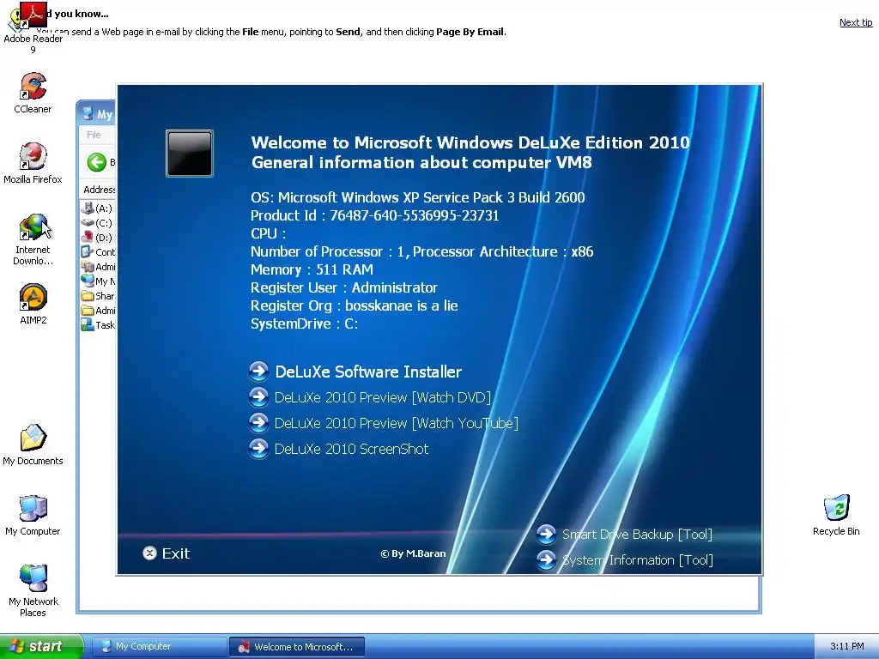The width and height of the screenshot is (879, 659).
Task: Click the arrow icon beside DeLuXe 2010 ScreenShot
Action: [x=259, y=448]
